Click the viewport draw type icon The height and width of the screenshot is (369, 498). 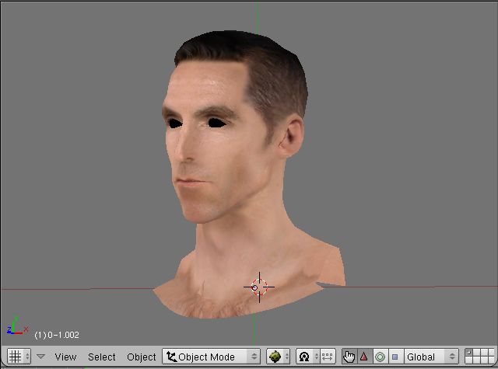pyautogui.click(x=275, y=357)
